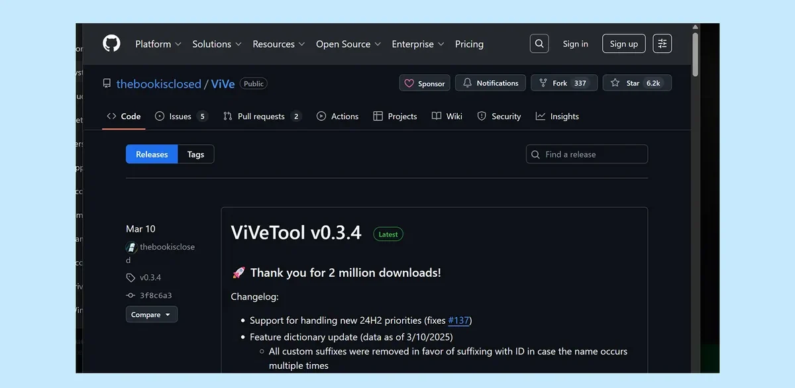The image size is (795, 388).
Task: Open the v0.3.4 tag link
Action: 150,277
